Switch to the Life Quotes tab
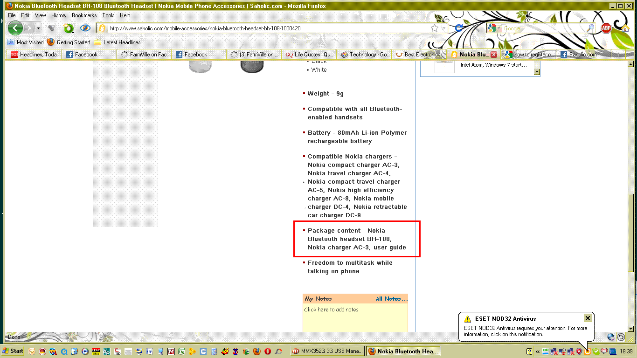 coord(310,55)
